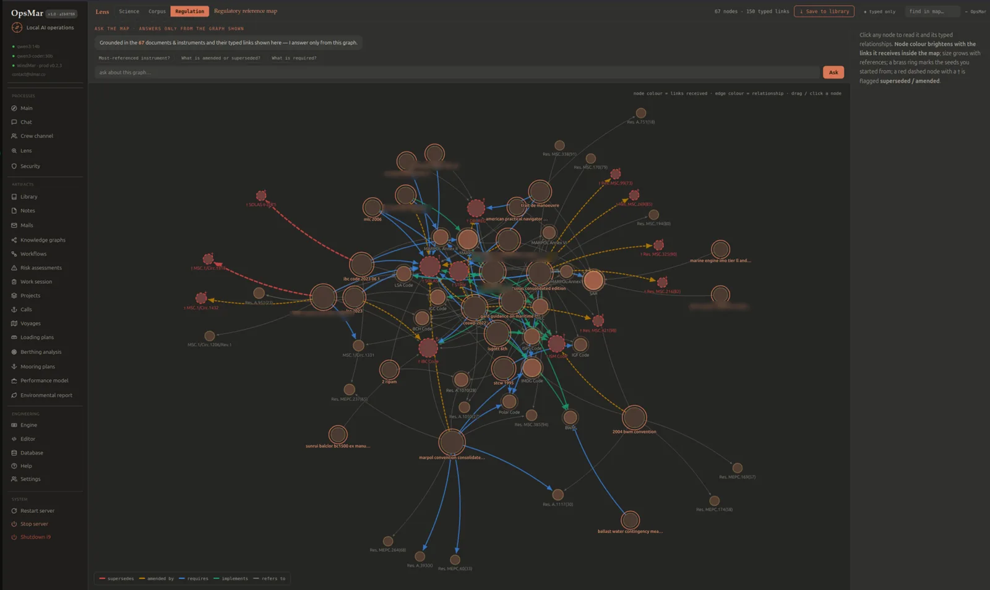
Task: Select the sunrui balclor bc1500 node
Action: point(338,434)
